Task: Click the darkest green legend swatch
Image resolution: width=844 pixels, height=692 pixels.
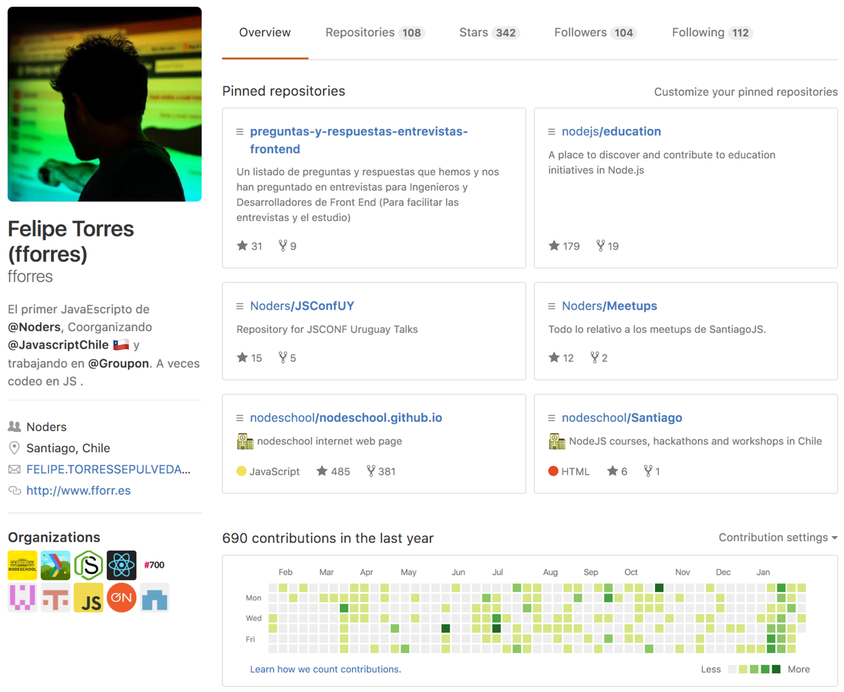Action: 776,669
